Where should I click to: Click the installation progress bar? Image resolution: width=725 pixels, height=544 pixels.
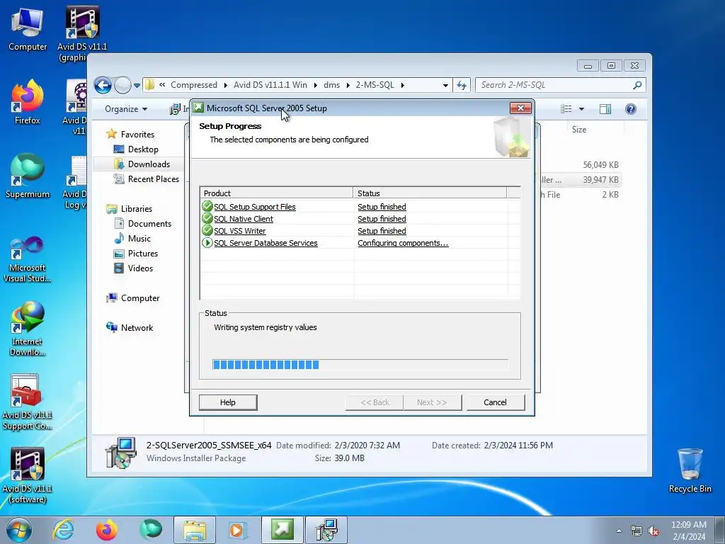(x=360, y=365)
